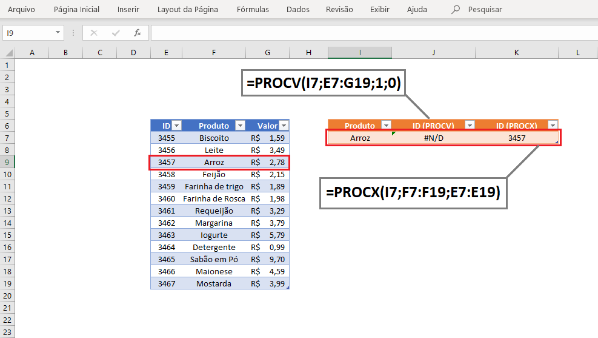Open the blue Produto filter dropdown
Screen dimensions: 598x338
coord(240,125)
